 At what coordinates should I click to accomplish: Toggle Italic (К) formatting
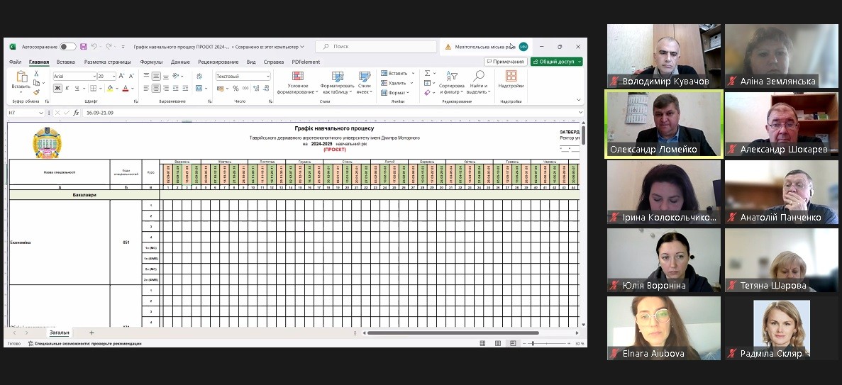click(67, 88)
